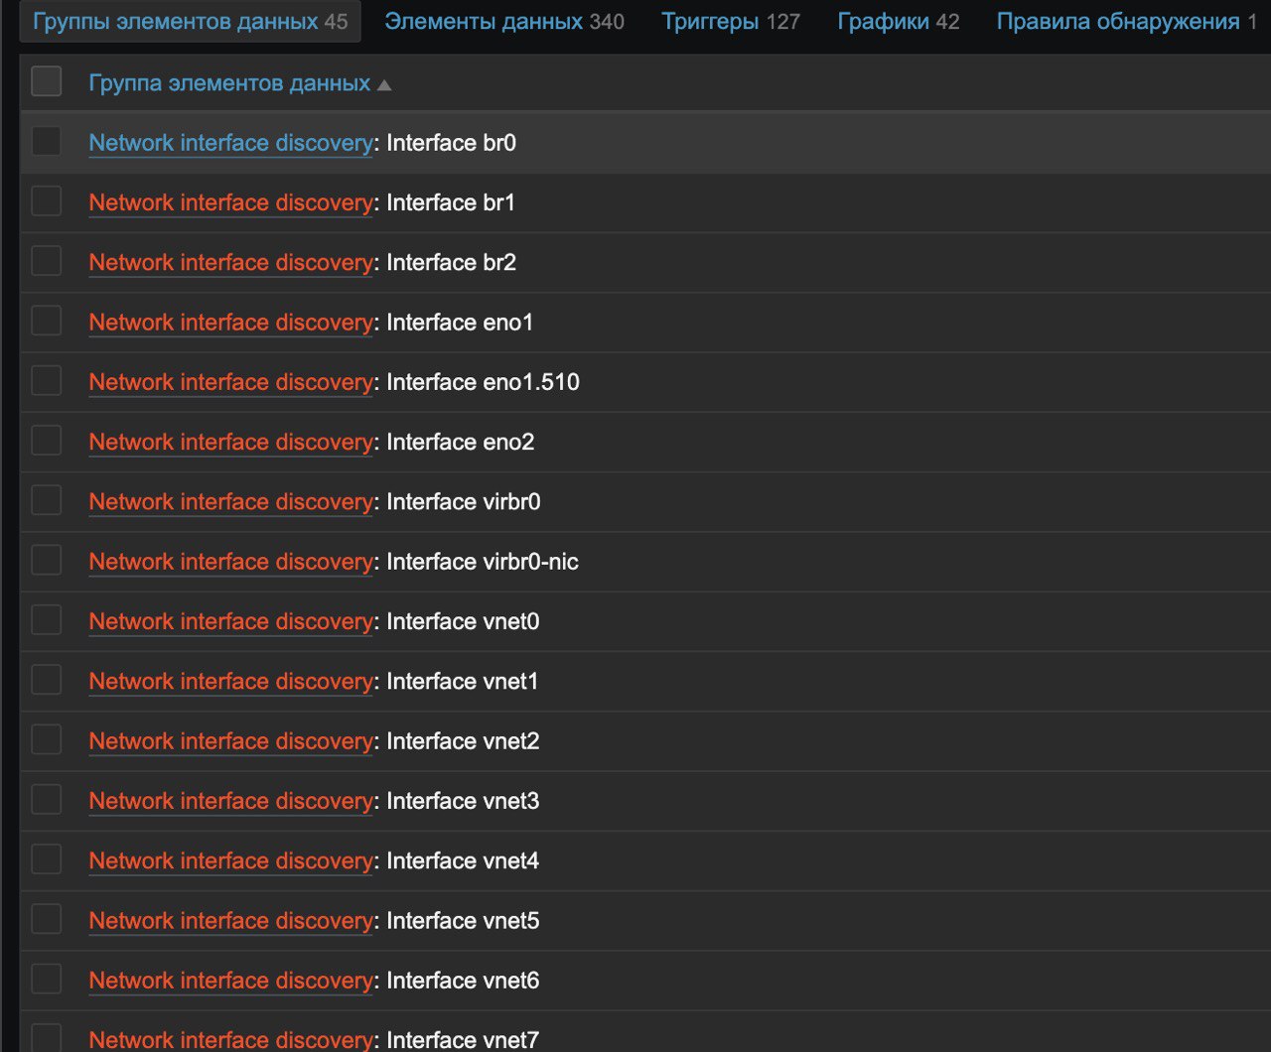Click the text Interface vnet6
The image size is (1271, 1052).
tap(463, 981)
